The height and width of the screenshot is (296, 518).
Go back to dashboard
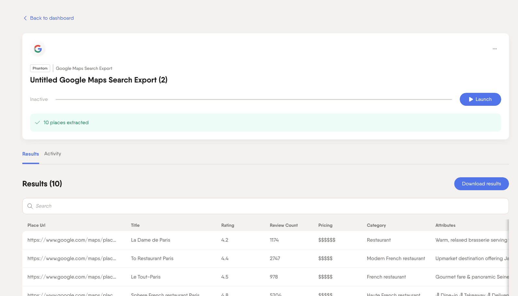pyautogui.click(x=52, y=18)
